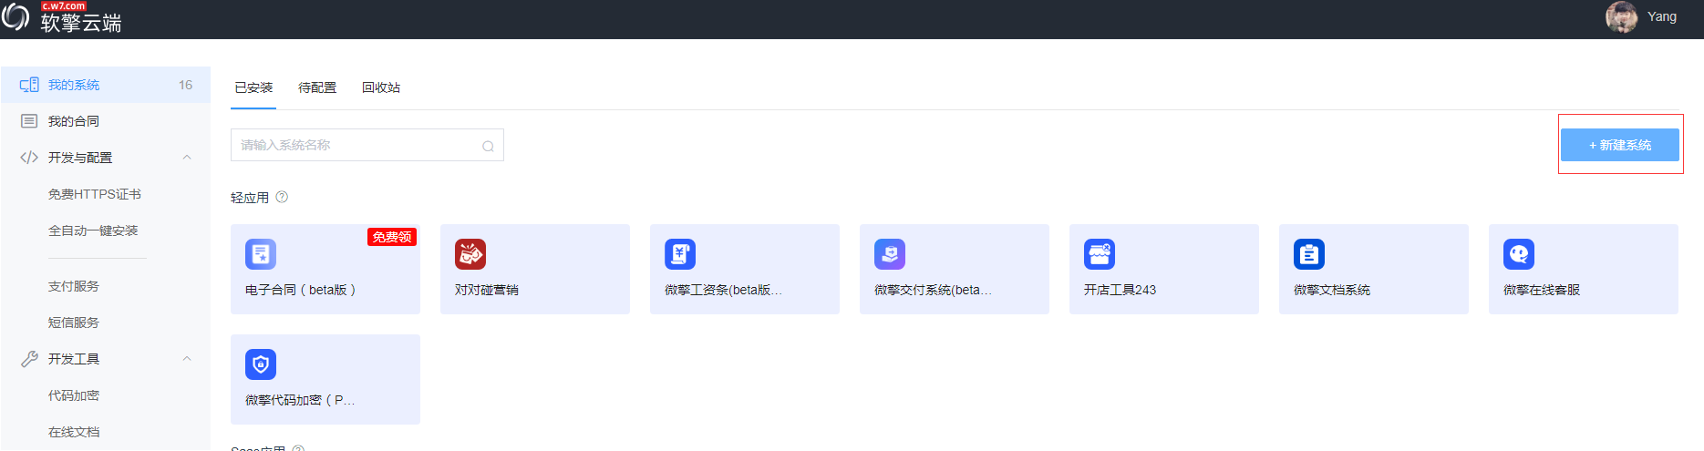Switch to the 回收站 tab
Image resolution: width=1704 pixels, height=451 pixels.
pyautogui.click(x=381, y=87)
